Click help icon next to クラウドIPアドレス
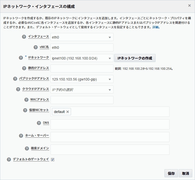Screen dimensions: 195x180 [18, 89]
